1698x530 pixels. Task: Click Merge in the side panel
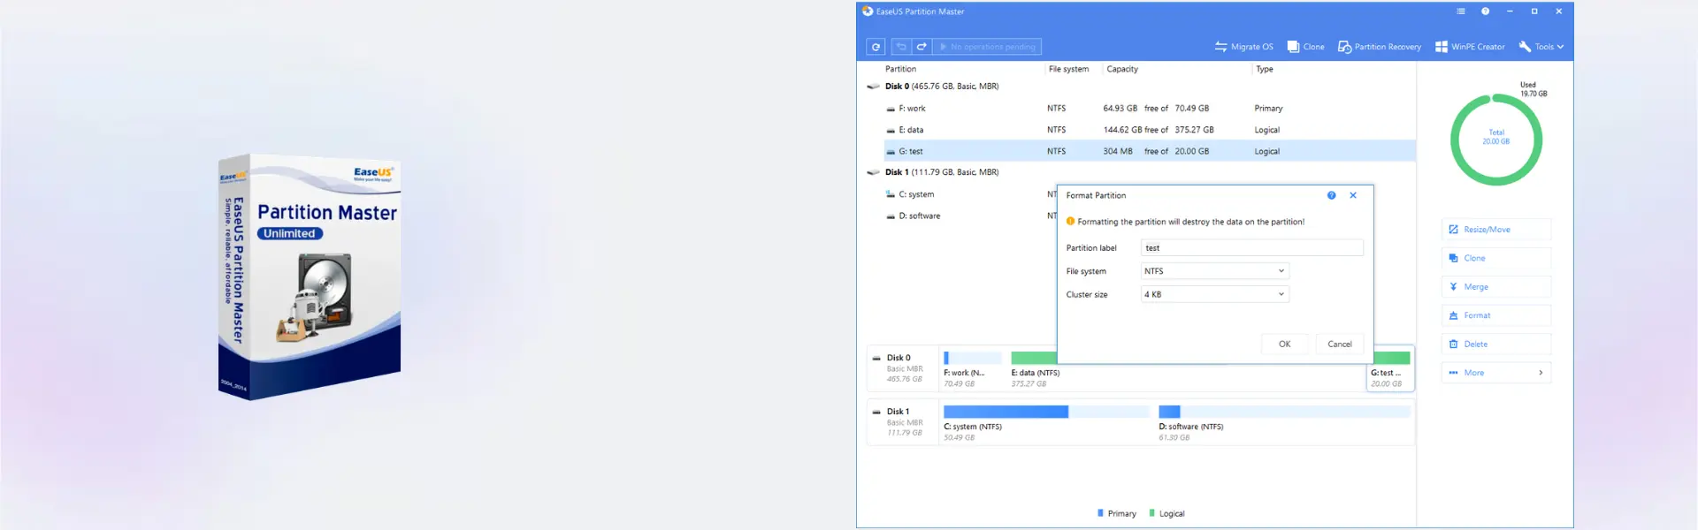1496,287
